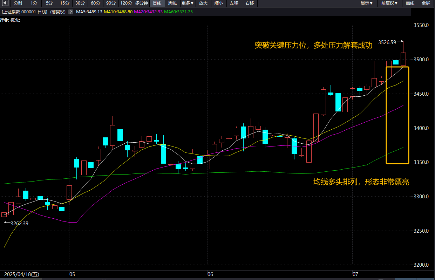This screenshot has width=435, height=280.
Task: Switch to 分时 intraday chart tab
Action: point(18,3)
